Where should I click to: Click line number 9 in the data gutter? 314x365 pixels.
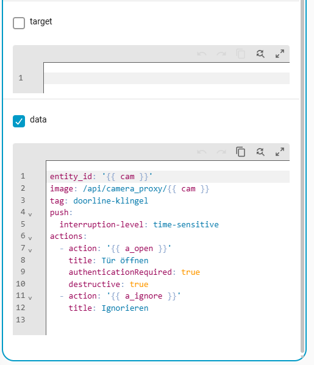tap(23, 272)
